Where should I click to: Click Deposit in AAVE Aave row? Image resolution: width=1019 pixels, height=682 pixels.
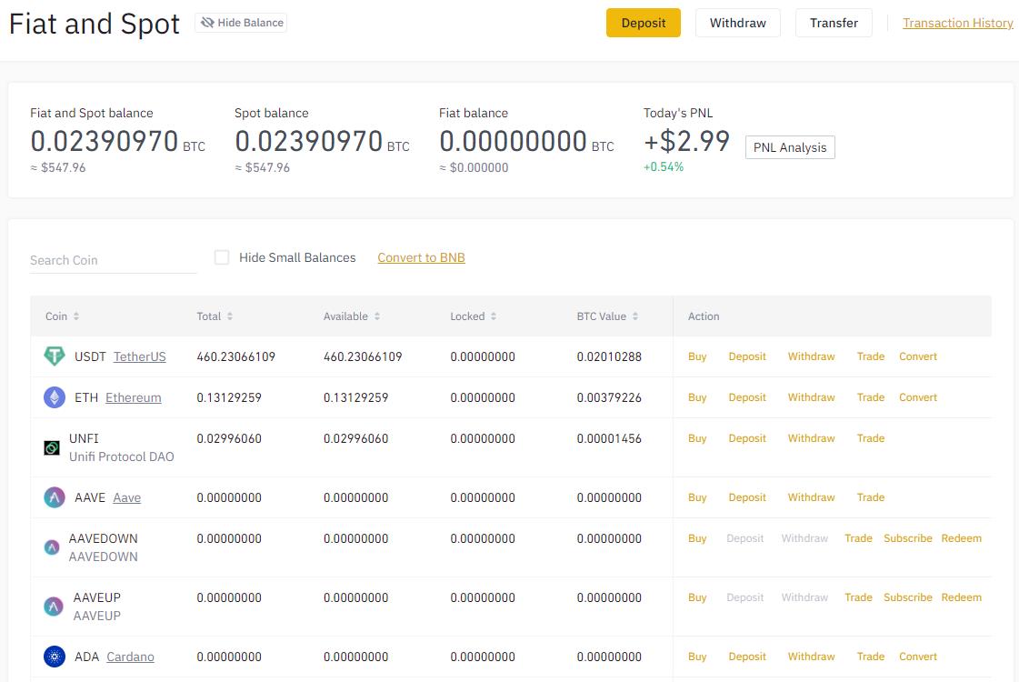pyautogui.click(x=746, y=497)
